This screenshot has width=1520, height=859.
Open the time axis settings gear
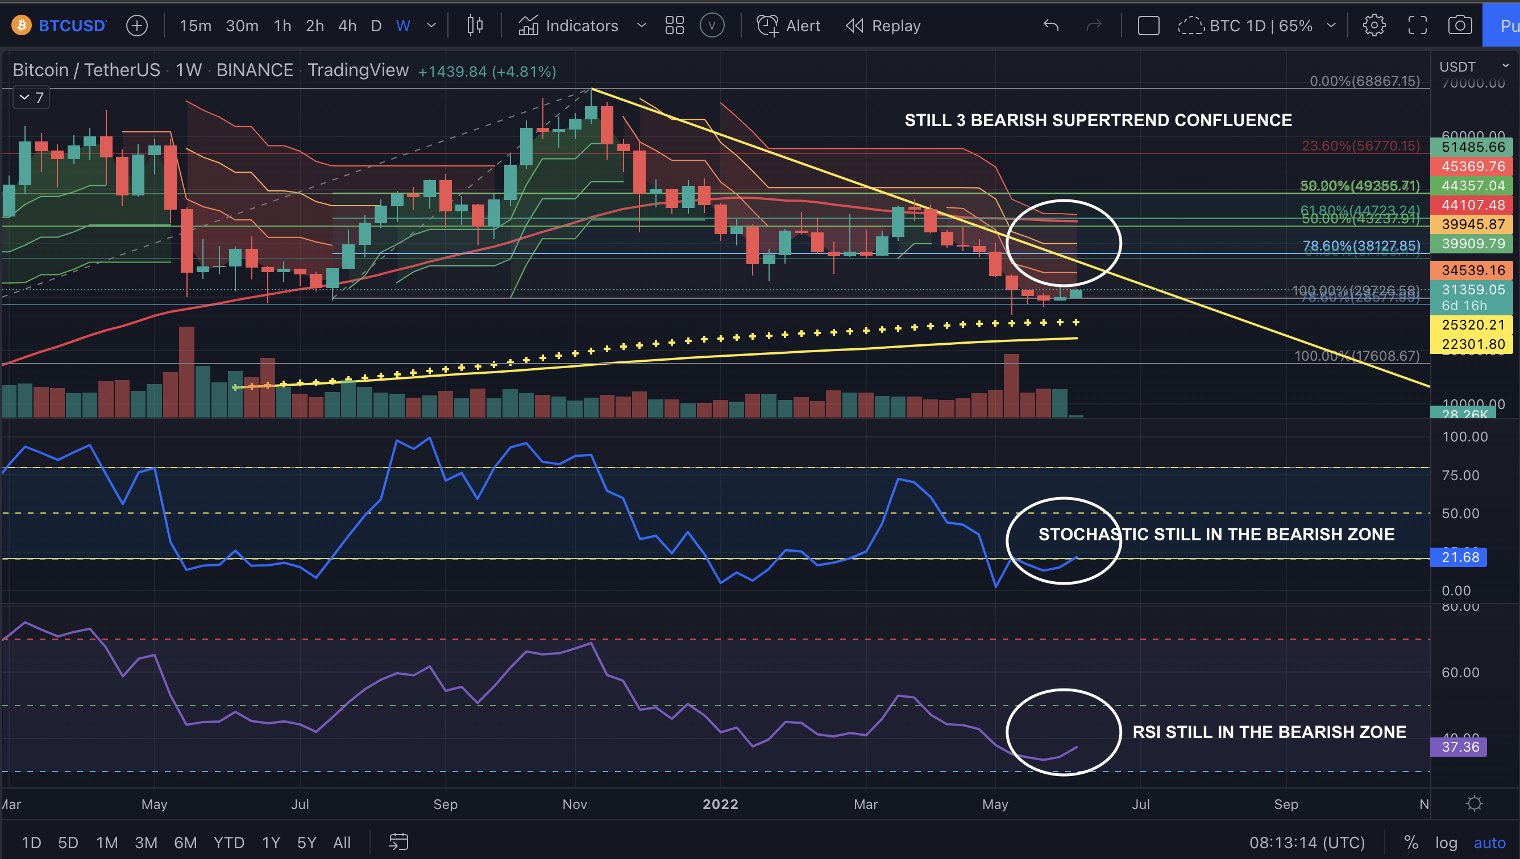tap(1474, 803)
